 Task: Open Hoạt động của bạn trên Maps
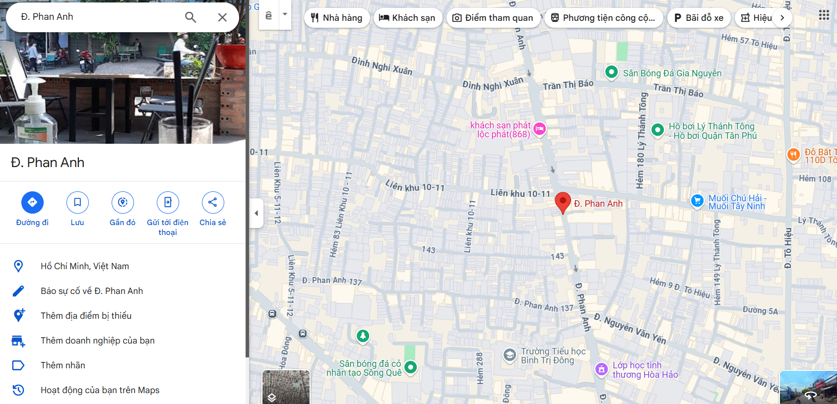123,390
